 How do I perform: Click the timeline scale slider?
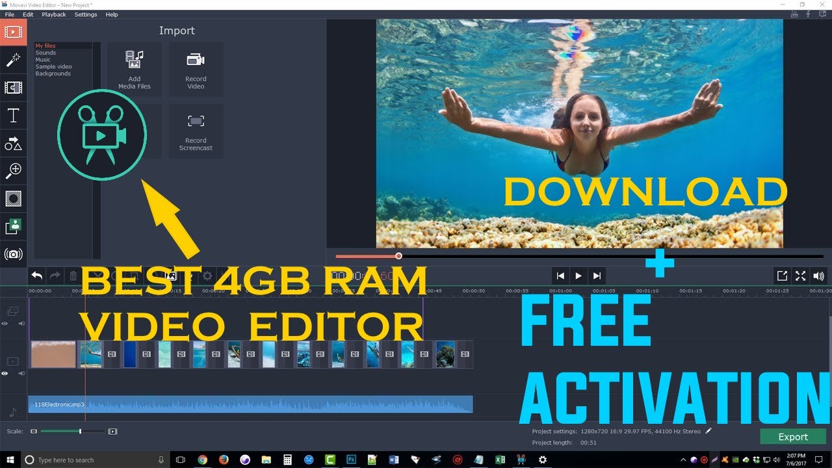point(72,431)
